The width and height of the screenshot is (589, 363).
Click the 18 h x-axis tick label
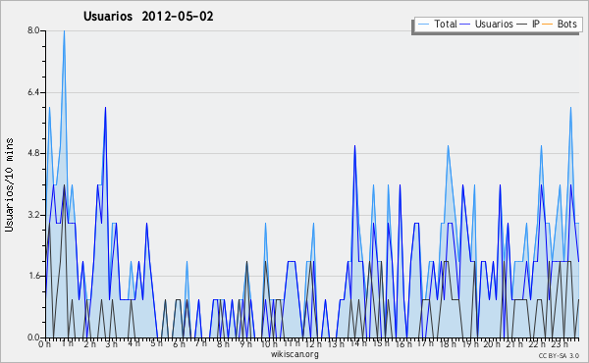448,343
